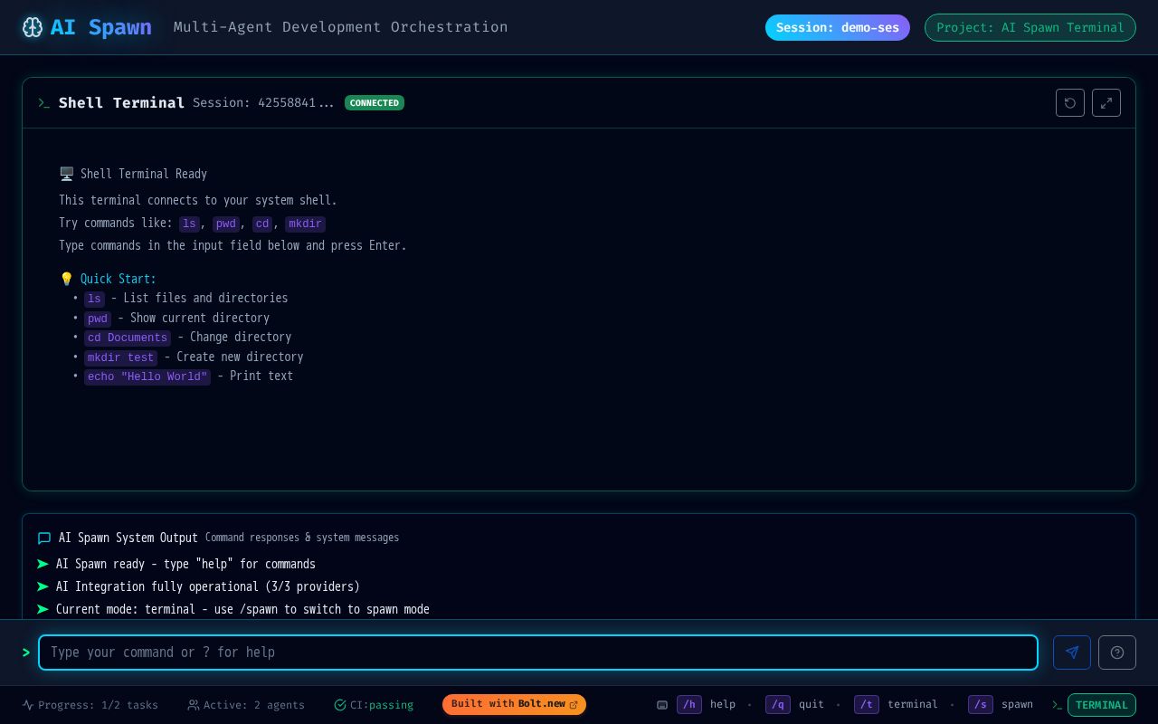The height and width of the screenshot is (724, 1158).
Task: Click the 'Active: 2 agents' status text
Action: point(254,705)
